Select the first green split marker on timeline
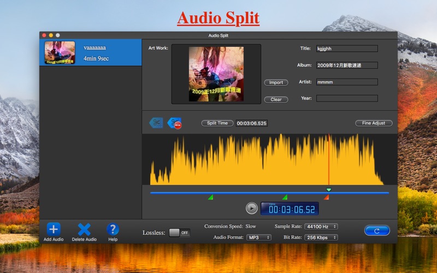Image resolution: width=437 pixels, height=273 pixels. (211, 197)
